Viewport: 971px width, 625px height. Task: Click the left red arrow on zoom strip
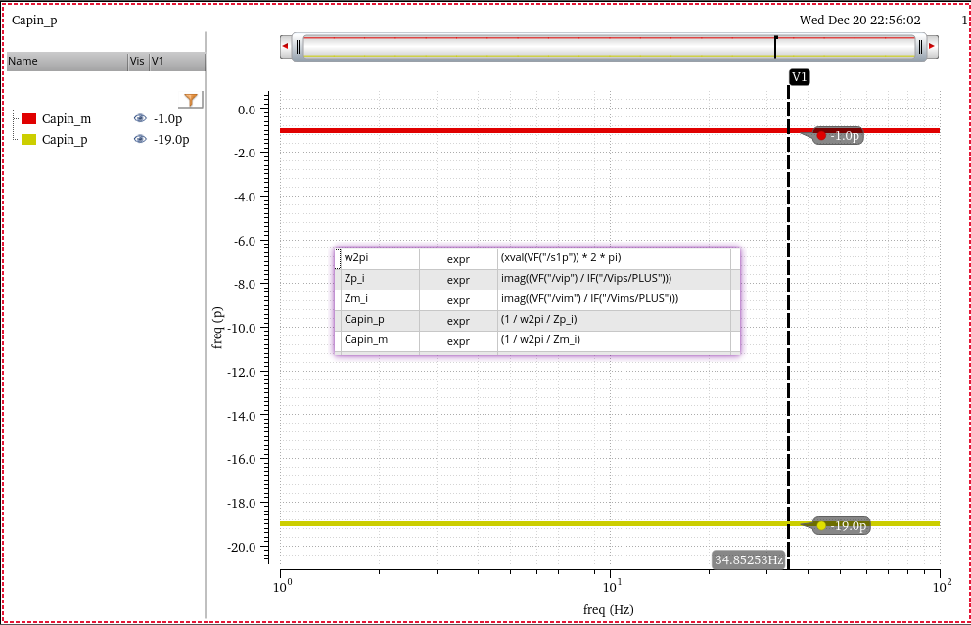coord(286,46)
